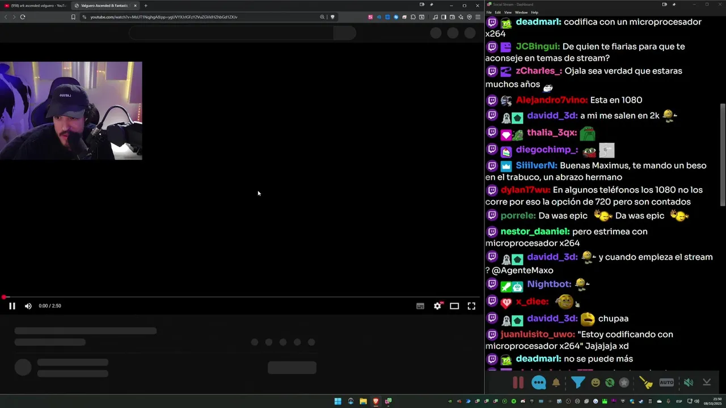Switch to the 'ark ascended valguero' tab
This screenshot has height=408, width=726.
click(35, 6)
